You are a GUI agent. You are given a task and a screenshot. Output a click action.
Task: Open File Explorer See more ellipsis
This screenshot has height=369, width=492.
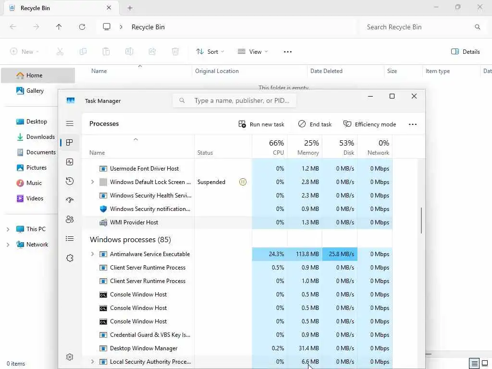(288, 52)
